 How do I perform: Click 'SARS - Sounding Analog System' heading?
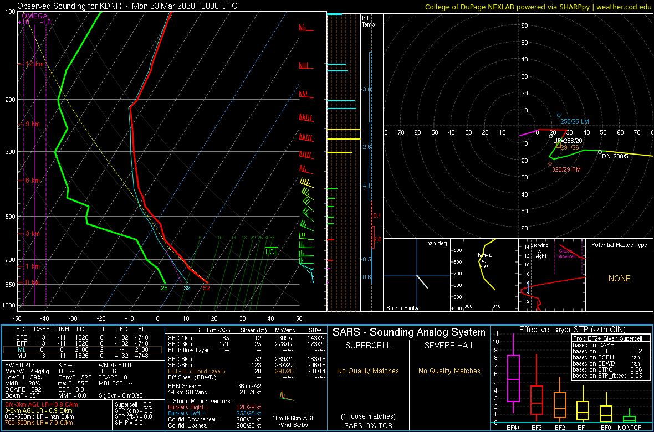click(x=409, y=332)
